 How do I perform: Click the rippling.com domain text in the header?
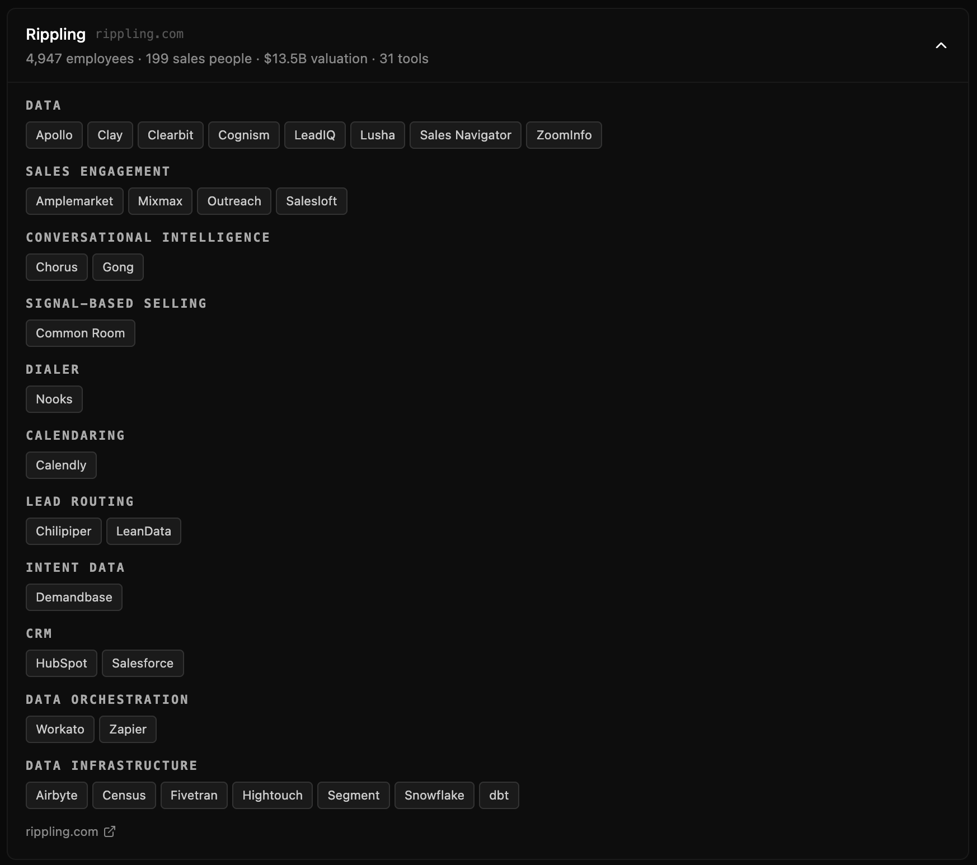point(139,34)
